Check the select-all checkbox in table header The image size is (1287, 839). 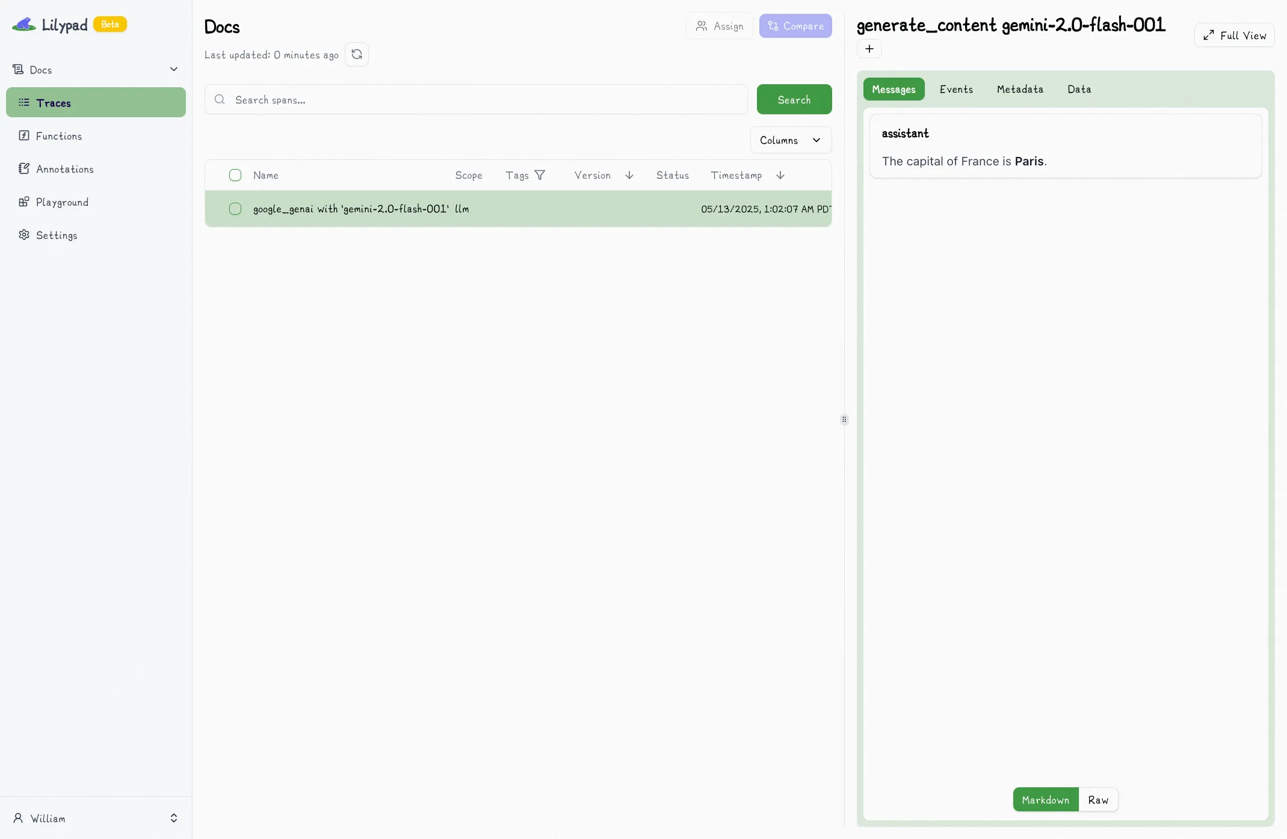235,175
